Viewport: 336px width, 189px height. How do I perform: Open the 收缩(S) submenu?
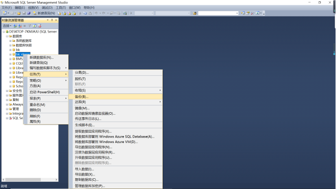(116, 90)
